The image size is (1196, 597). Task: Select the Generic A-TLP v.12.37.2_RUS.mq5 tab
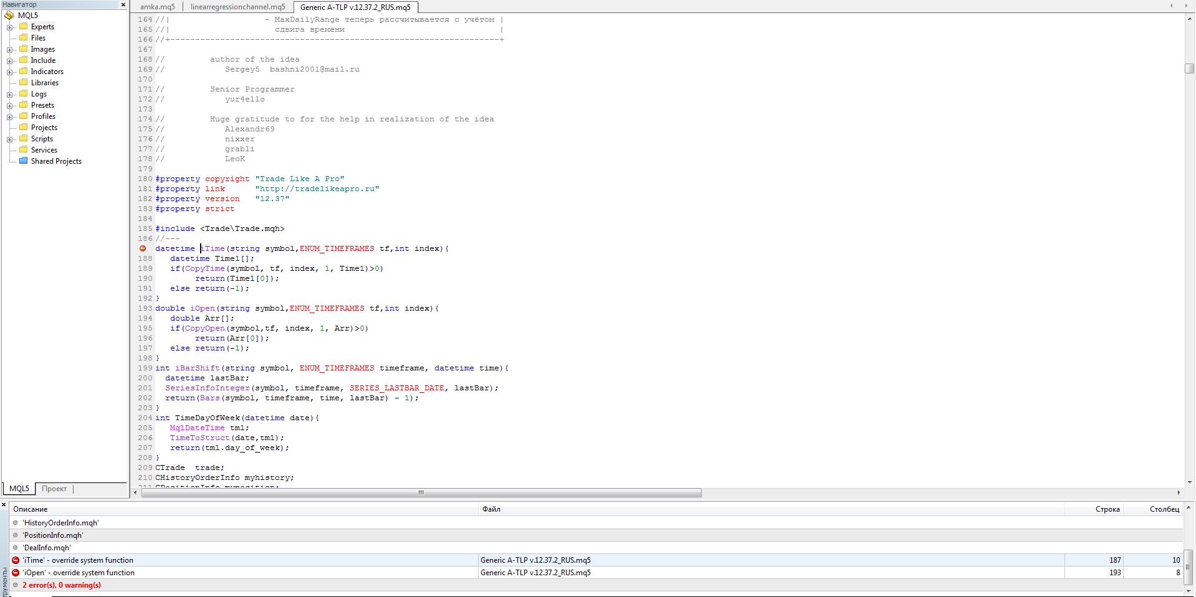tap(355, 7)
